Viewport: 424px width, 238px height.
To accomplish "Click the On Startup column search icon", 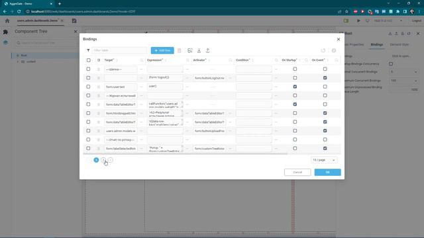I will [x=306, y=60].
